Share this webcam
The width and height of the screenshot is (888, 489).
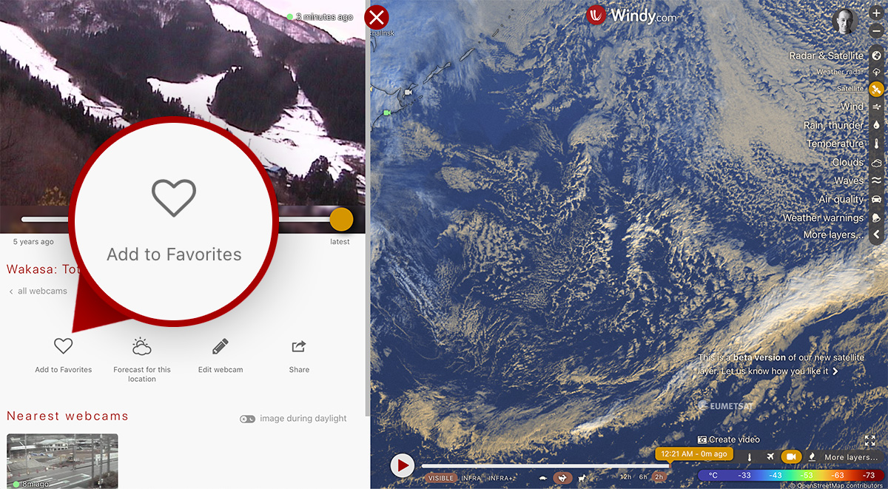[299, 346]
